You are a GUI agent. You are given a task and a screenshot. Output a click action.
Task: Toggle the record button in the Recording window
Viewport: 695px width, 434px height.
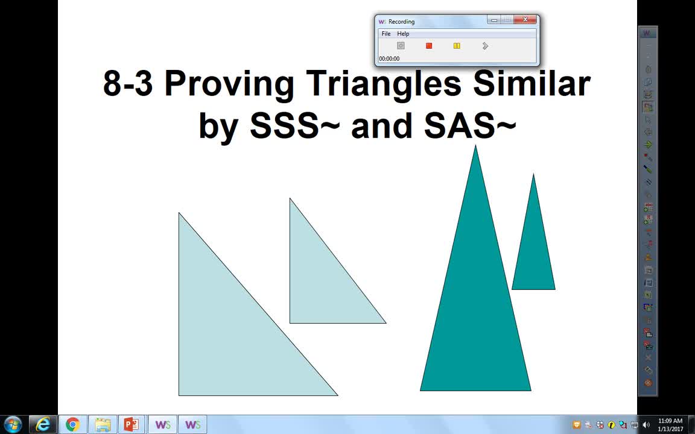pyautogui.click(x=400, y=45)
